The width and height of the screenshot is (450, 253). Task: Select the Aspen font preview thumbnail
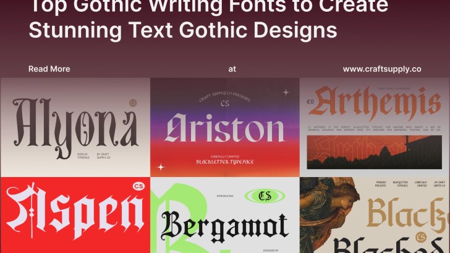point(75,215)
